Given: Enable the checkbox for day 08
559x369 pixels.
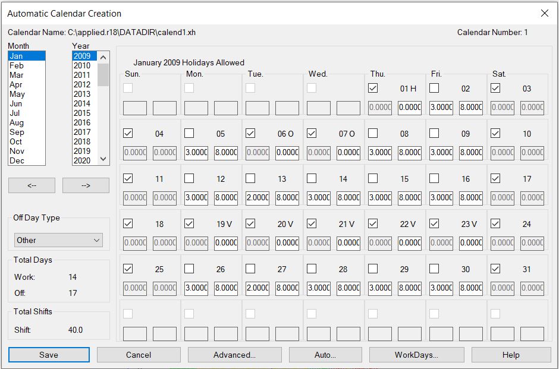Looking at the screenshot, I should (373, 133).
